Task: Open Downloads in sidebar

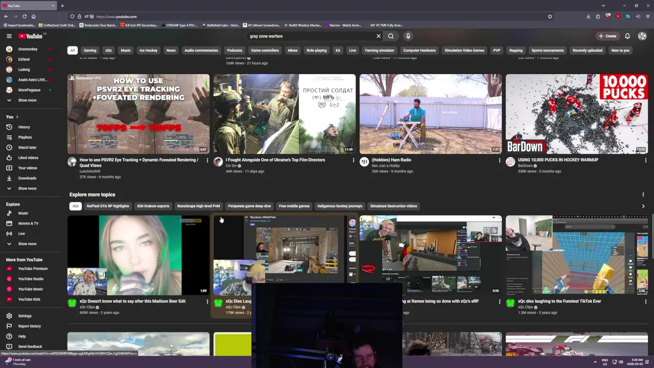Action: pyautogui.click(x=28, y=178)
